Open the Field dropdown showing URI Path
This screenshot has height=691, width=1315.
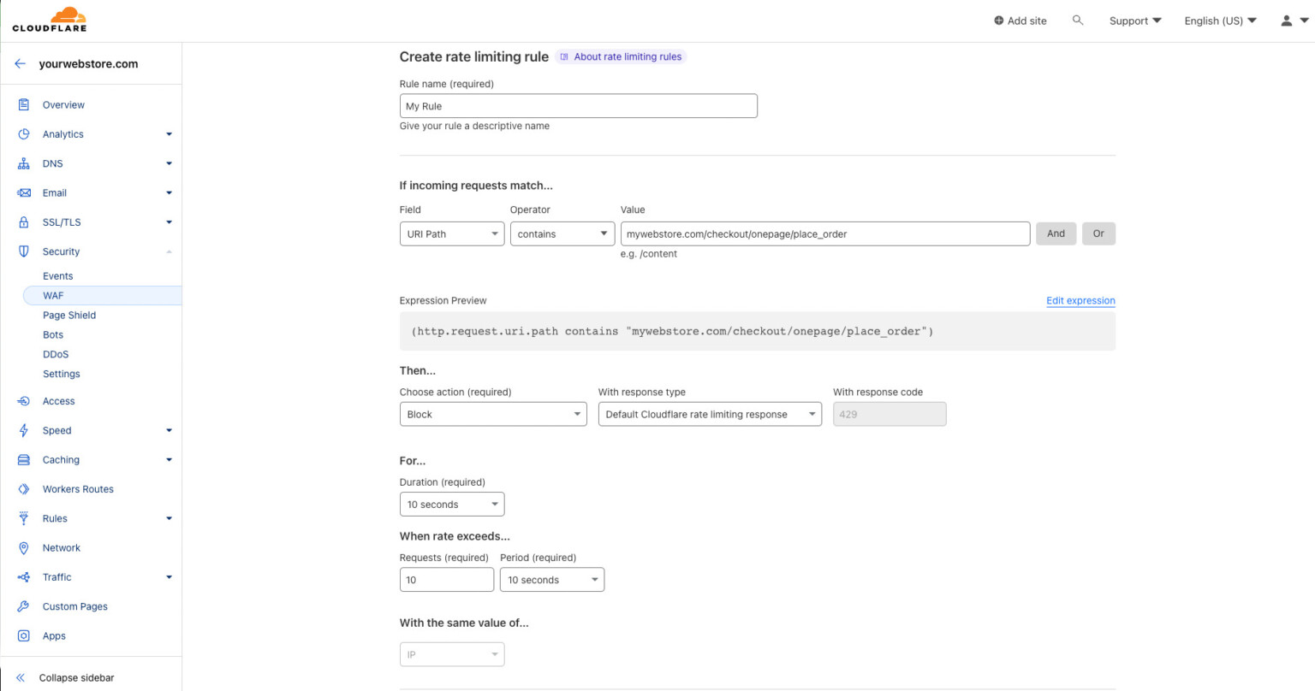(451, 234)
